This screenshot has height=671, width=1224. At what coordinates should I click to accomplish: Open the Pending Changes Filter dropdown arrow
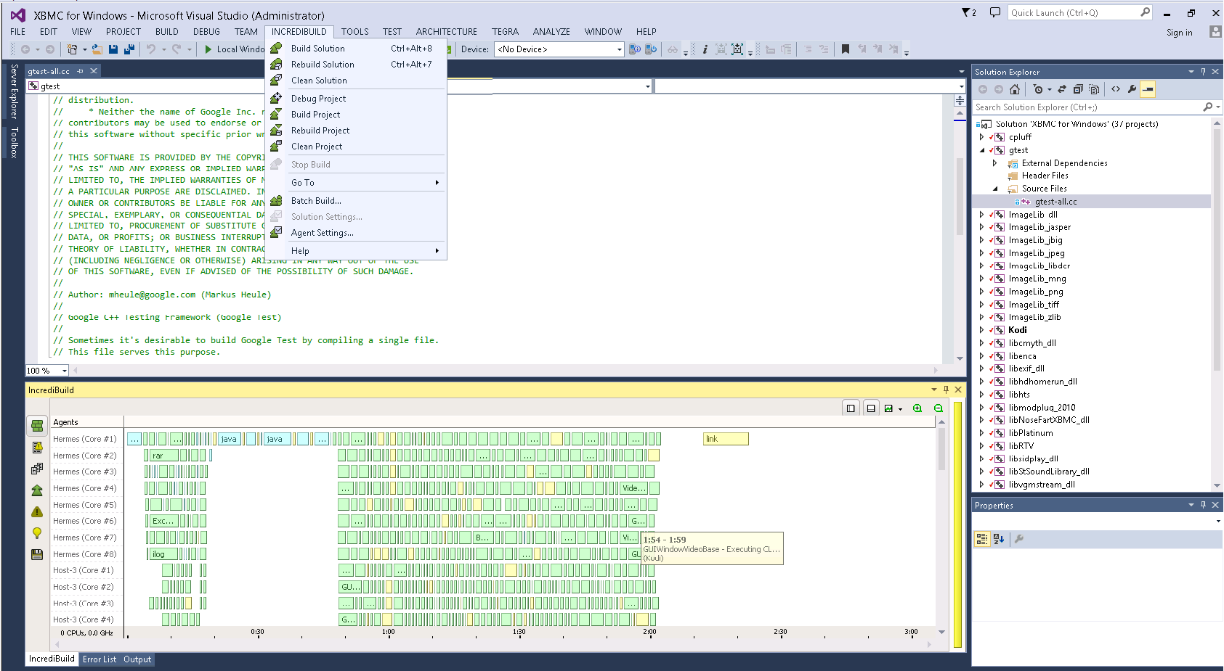coord(1050,89)
